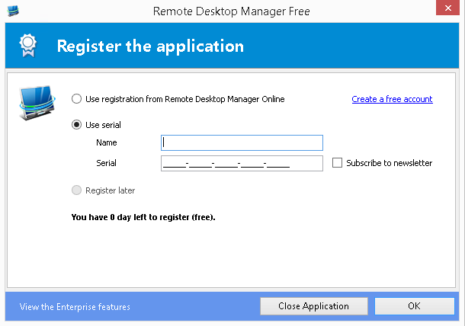Screen dimensions: 465x326
Task: Click into the Serial number field
Action: click(x=242, y=163)
